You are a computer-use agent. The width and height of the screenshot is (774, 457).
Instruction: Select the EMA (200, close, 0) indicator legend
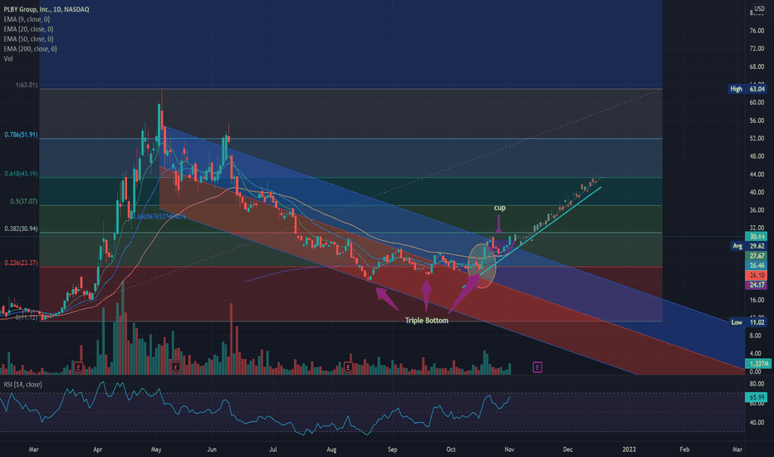(x=30, y=49)
